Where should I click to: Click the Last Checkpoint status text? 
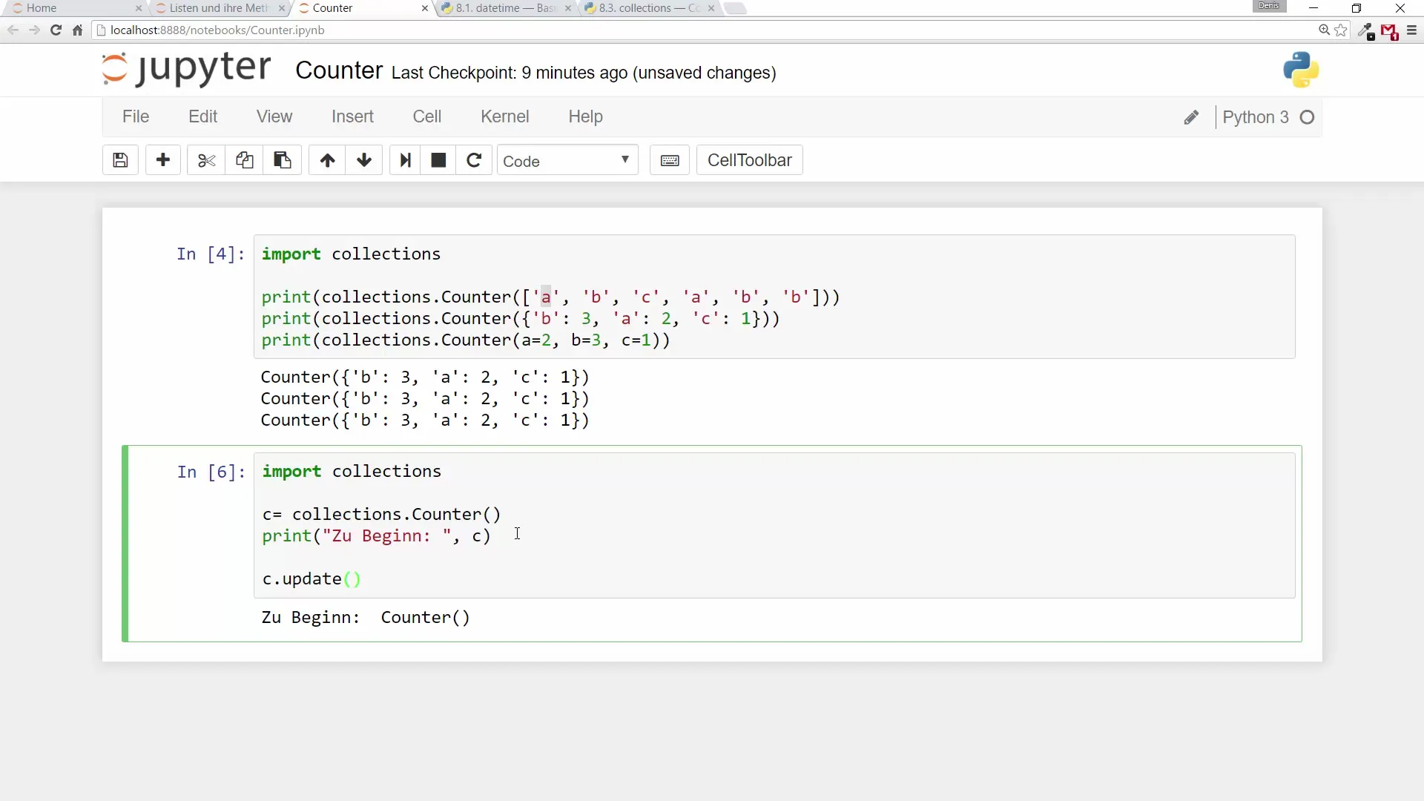coord(584,73)
